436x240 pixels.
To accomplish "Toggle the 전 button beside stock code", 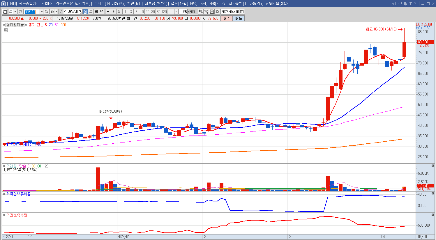I will coord(20,12).
